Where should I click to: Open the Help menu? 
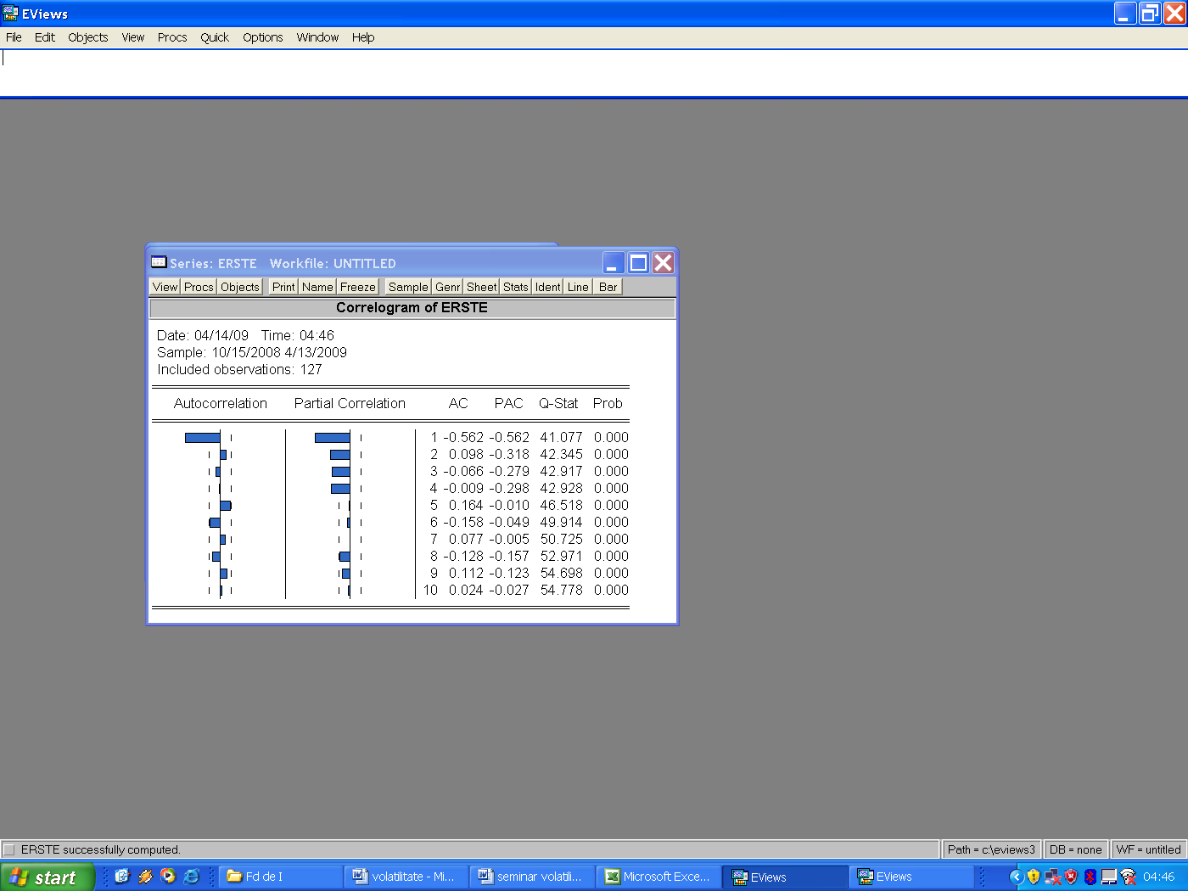pyautogui.click(x=362, y=37)
